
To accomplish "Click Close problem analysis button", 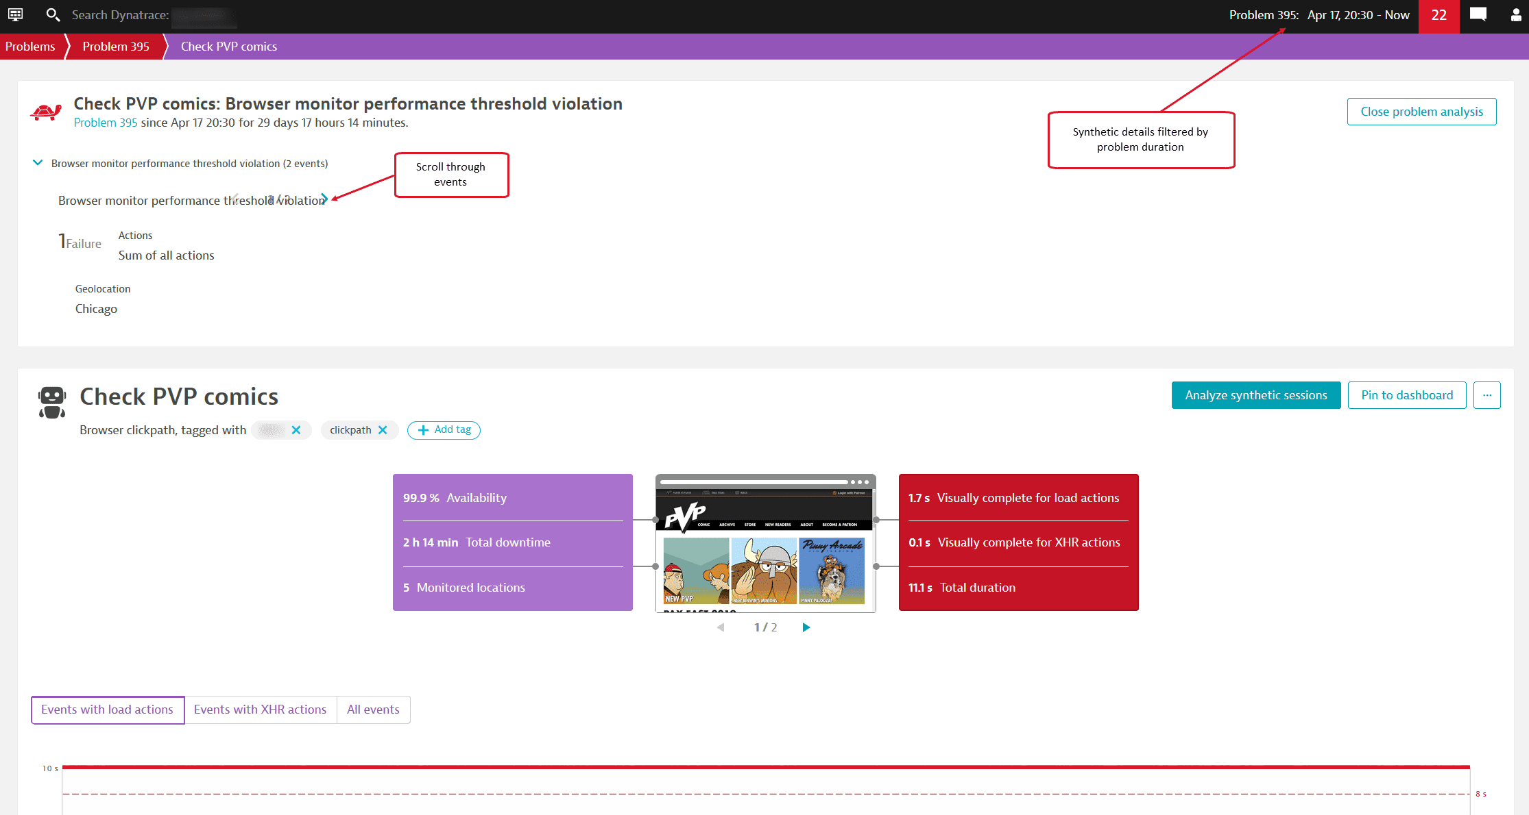I will pyautogui.click(x=1421, y=112).
